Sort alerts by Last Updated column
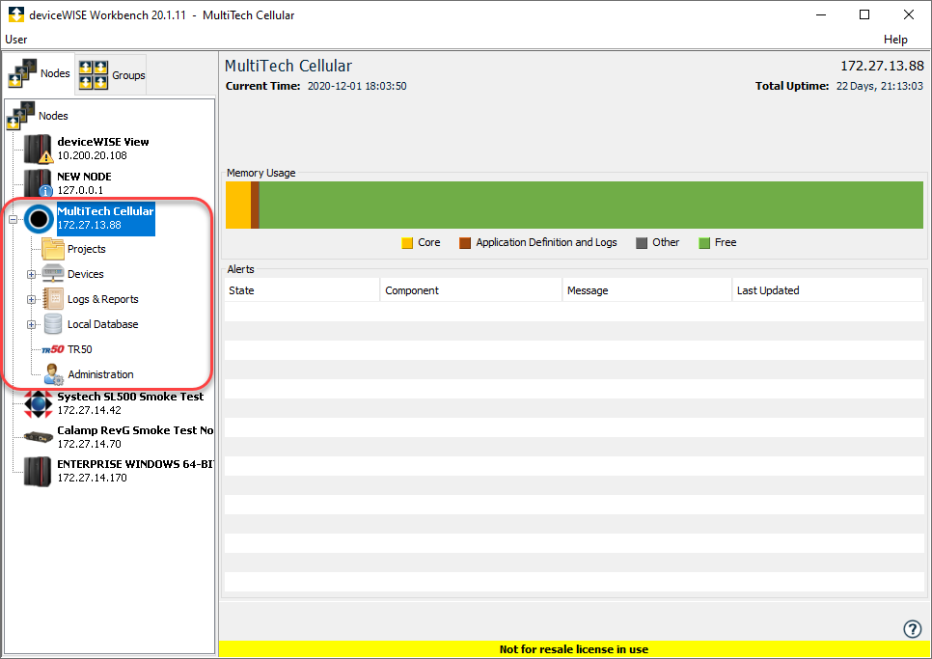This screenshot has height=659, width=932. click(x=828, y=290)
